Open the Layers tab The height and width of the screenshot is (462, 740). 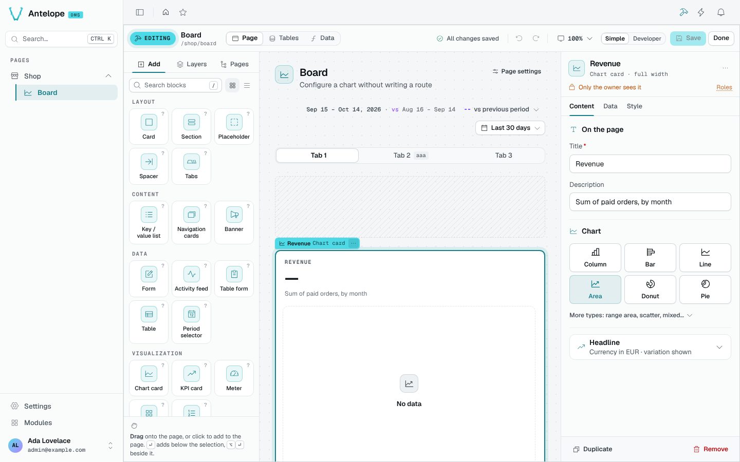pyautogui.click(x=192, y=64)
